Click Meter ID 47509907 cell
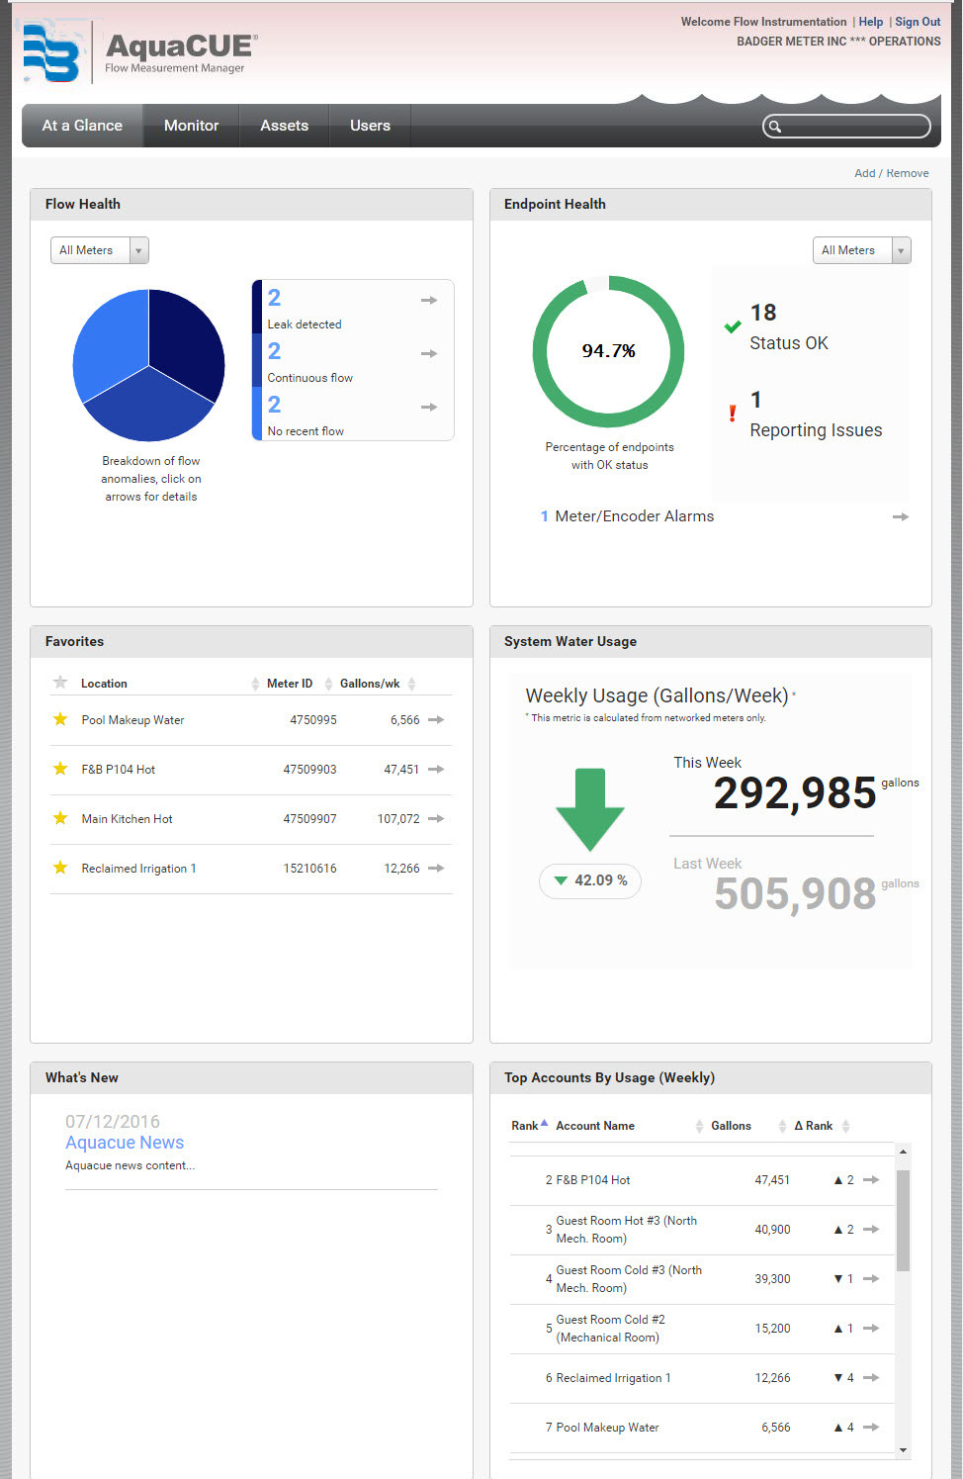 pos(309,819)
